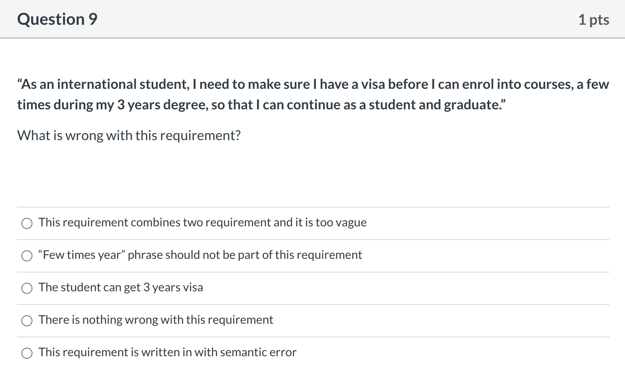Select the radio beside "3 years visa" option
This screenshot has width=625, height=381.
[x=27, y=288]
